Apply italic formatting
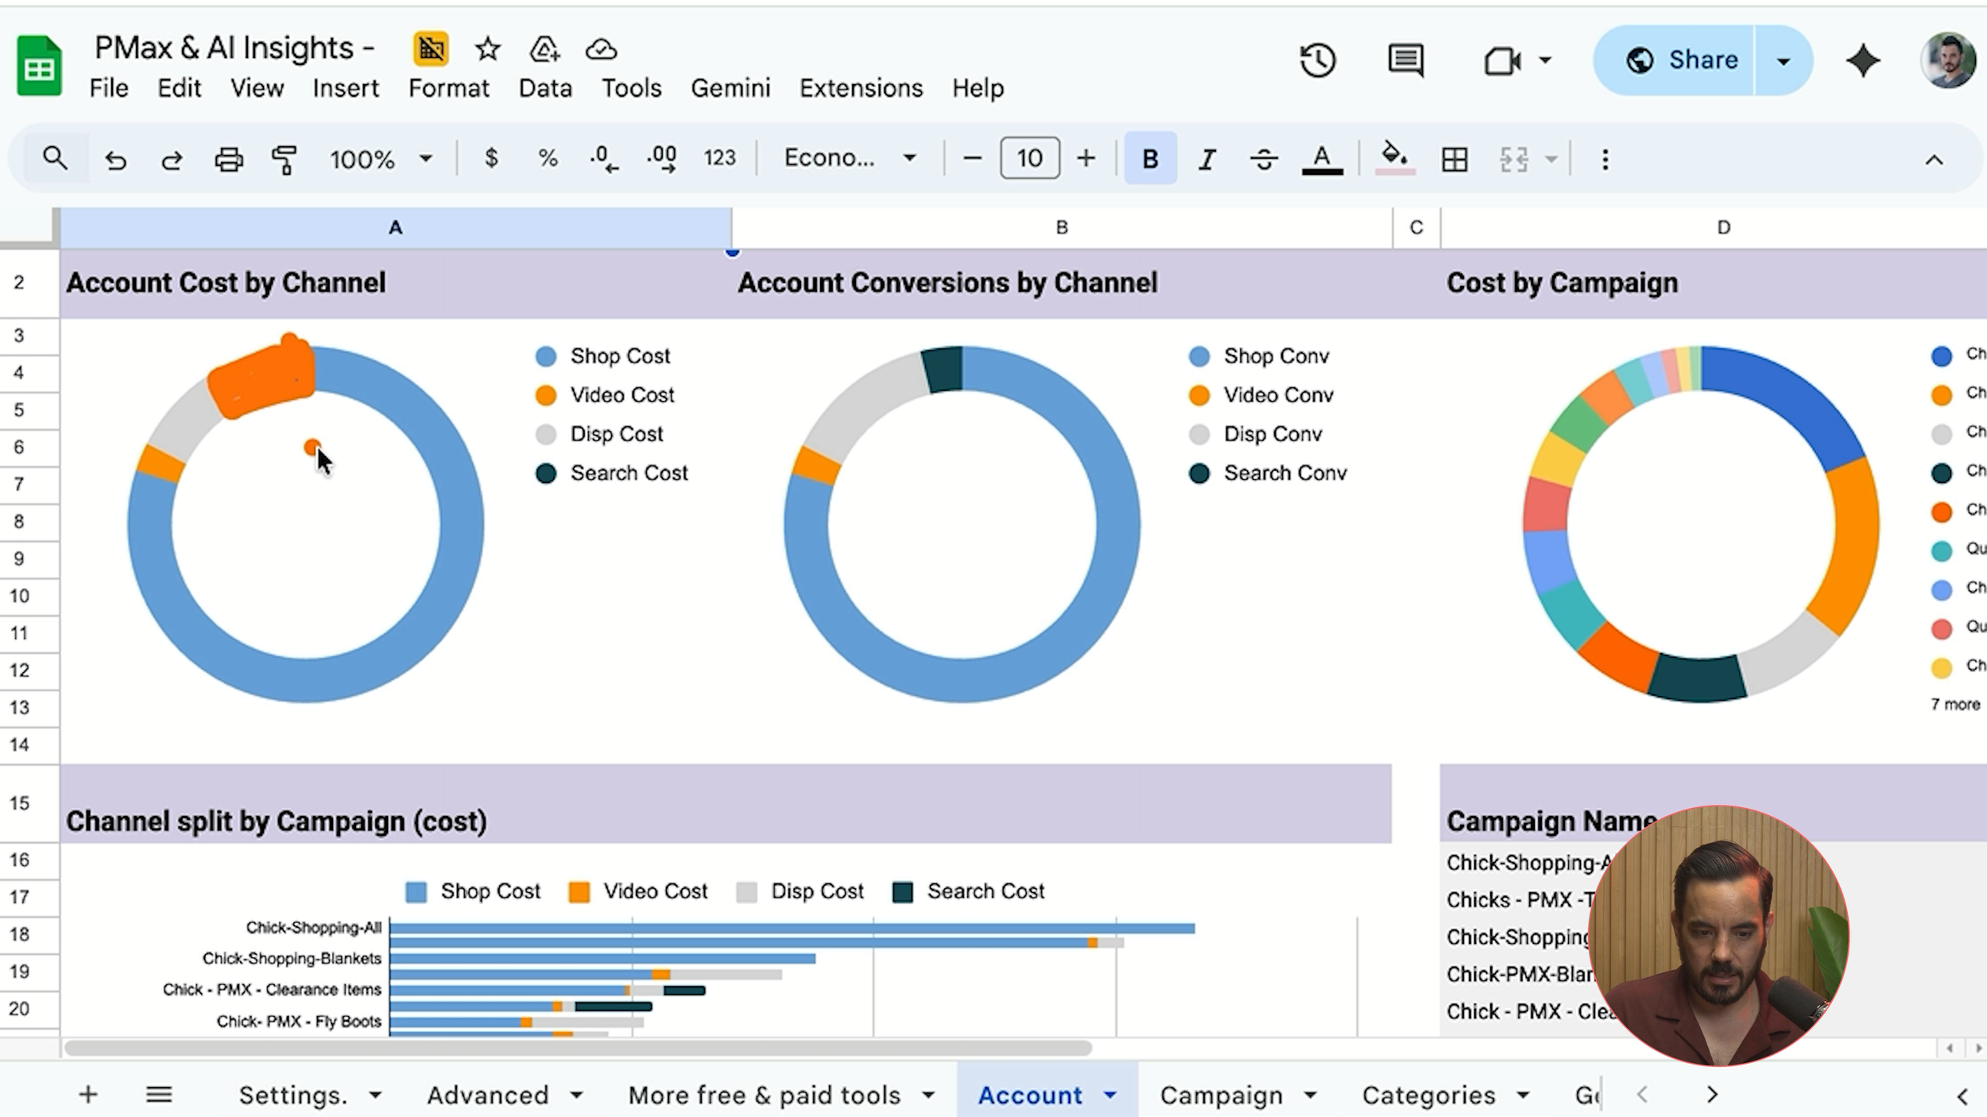Image resolution: width=1987 pixels, height=1117 pixels. [x=1207, y=160]
